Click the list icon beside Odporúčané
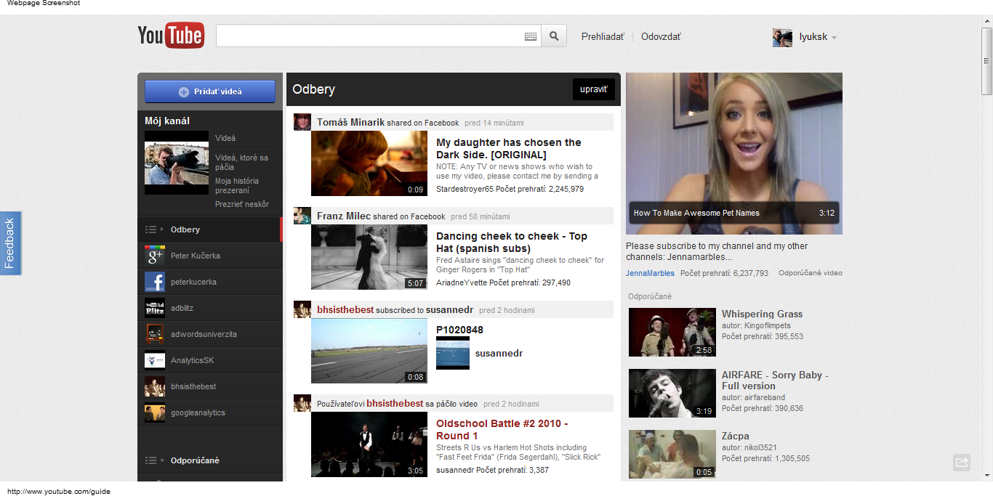 (151, 460)
